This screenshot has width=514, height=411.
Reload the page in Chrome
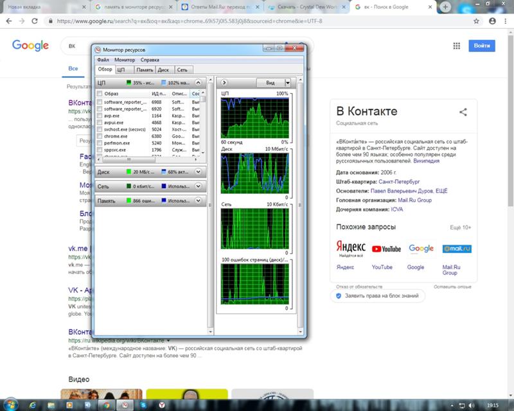point(35,21)
